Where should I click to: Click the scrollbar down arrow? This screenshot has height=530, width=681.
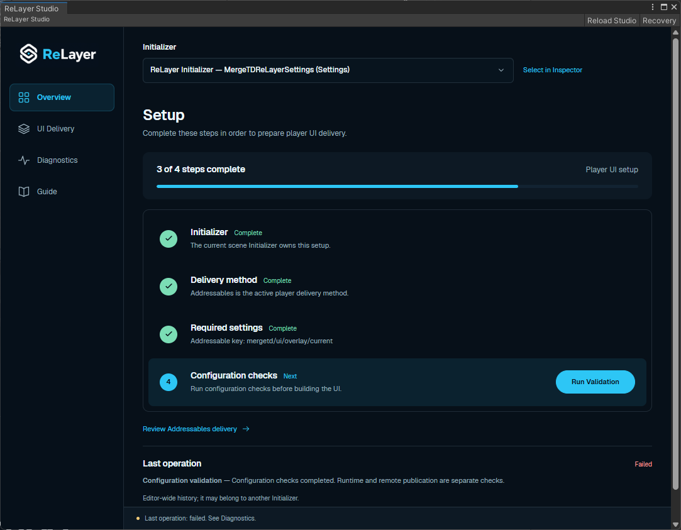(x=675, y=524)
